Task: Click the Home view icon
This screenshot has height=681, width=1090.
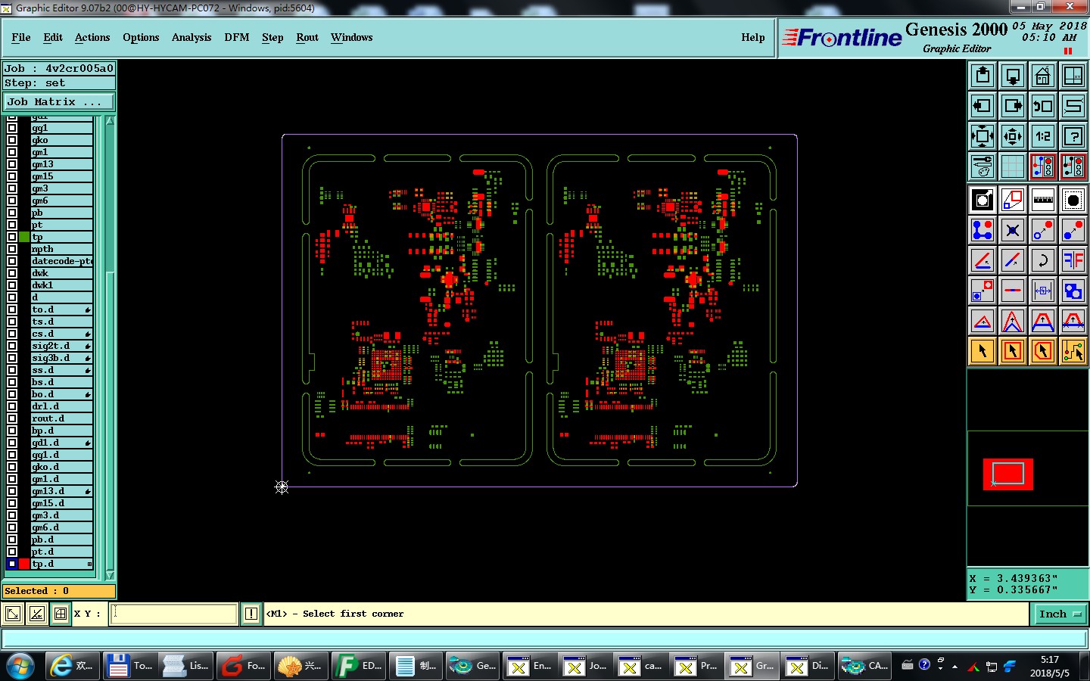Action: click(1043, 76)
